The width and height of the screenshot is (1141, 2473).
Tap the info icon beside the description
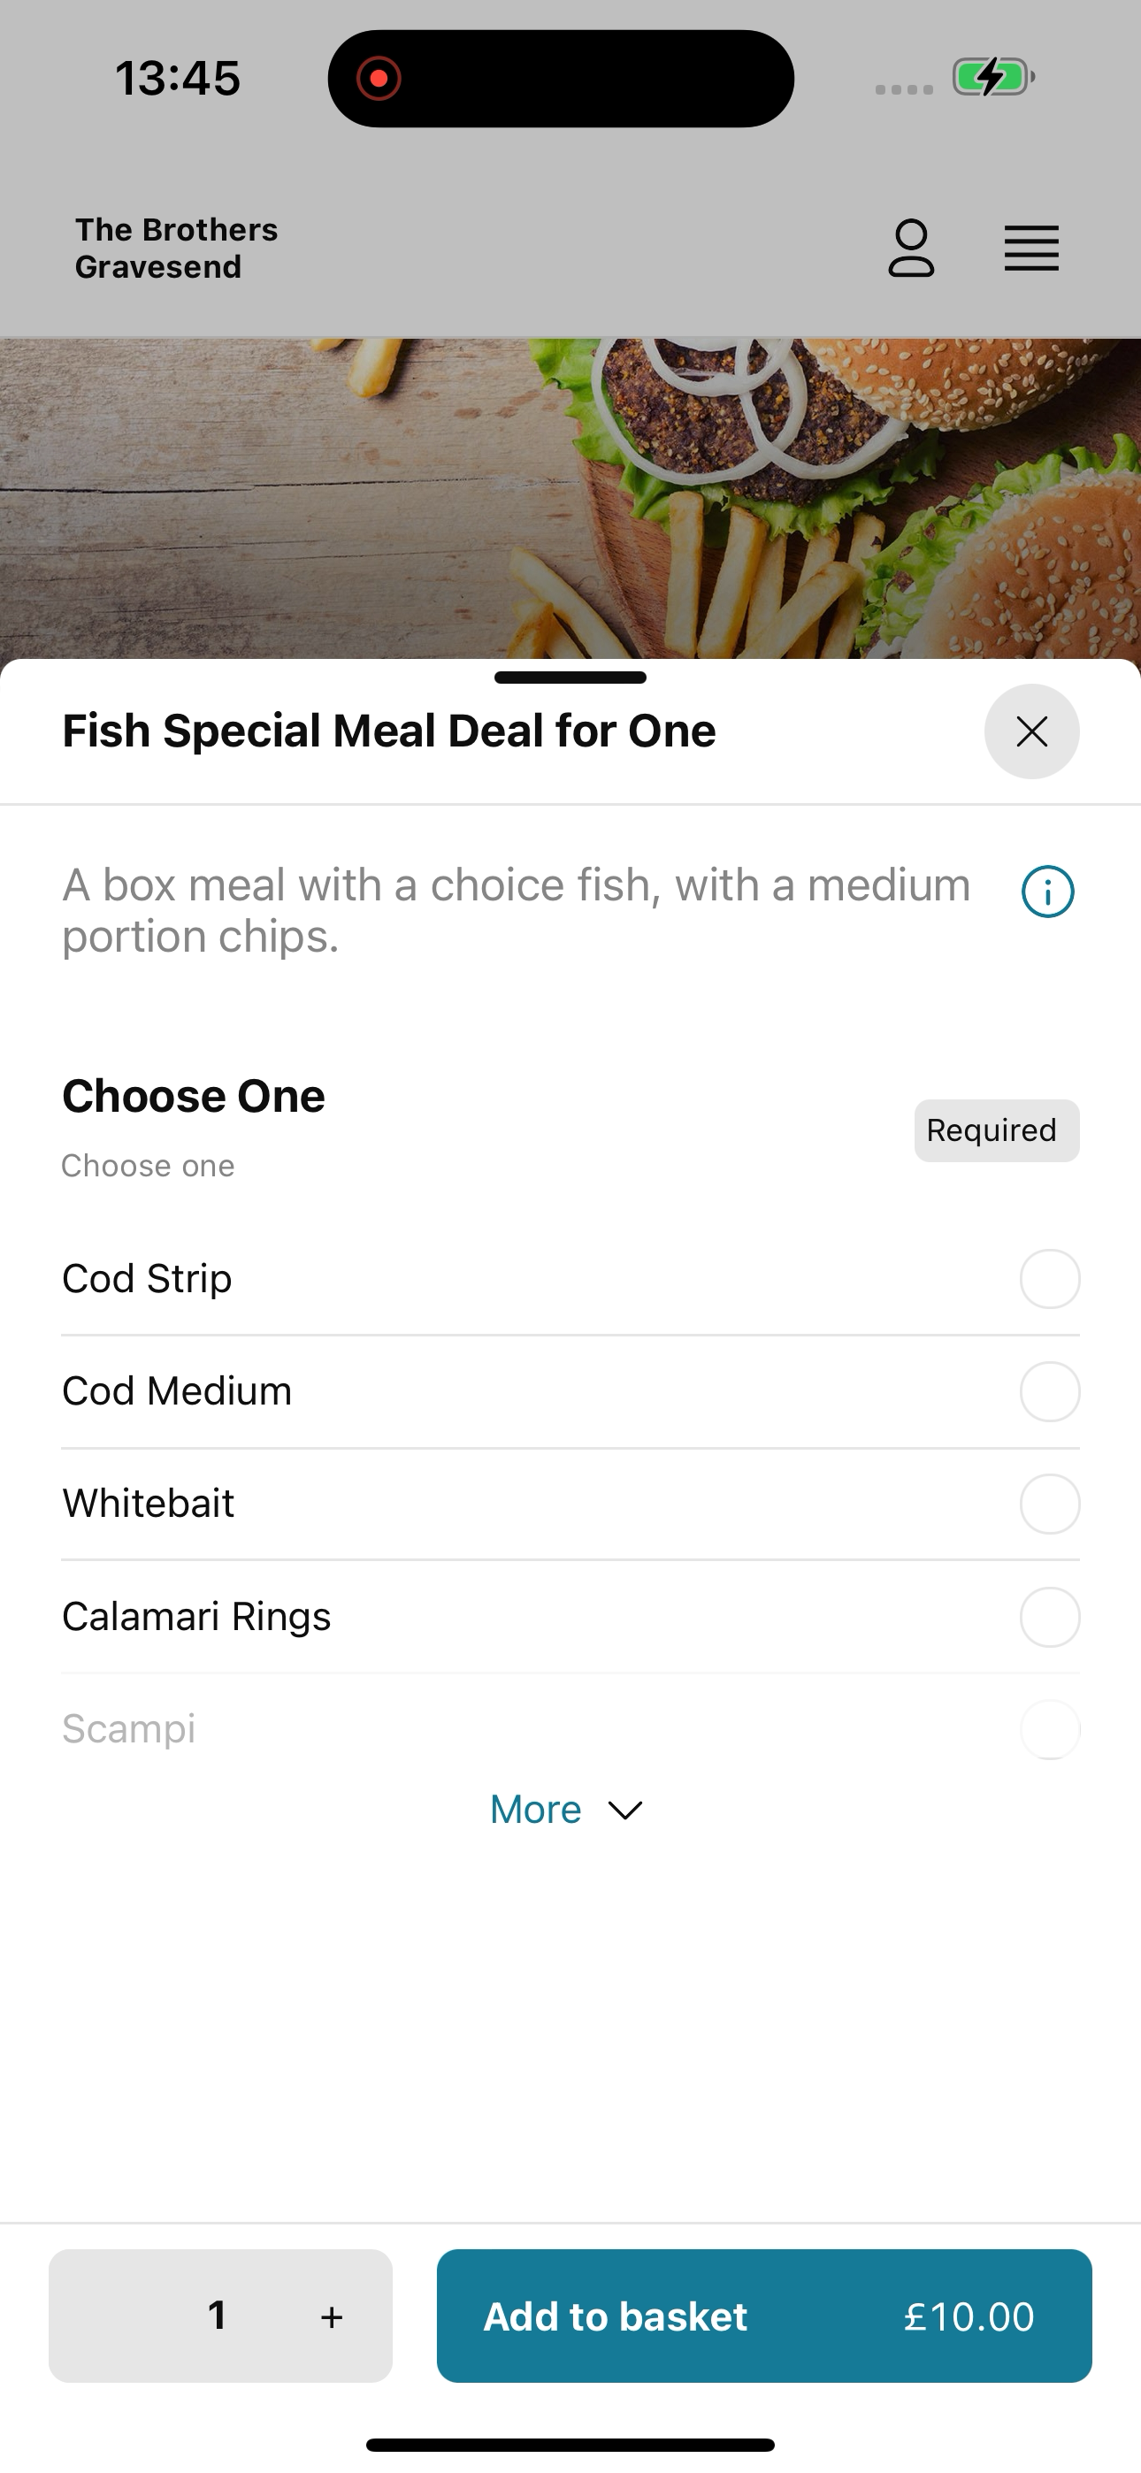click(1047, 892)
